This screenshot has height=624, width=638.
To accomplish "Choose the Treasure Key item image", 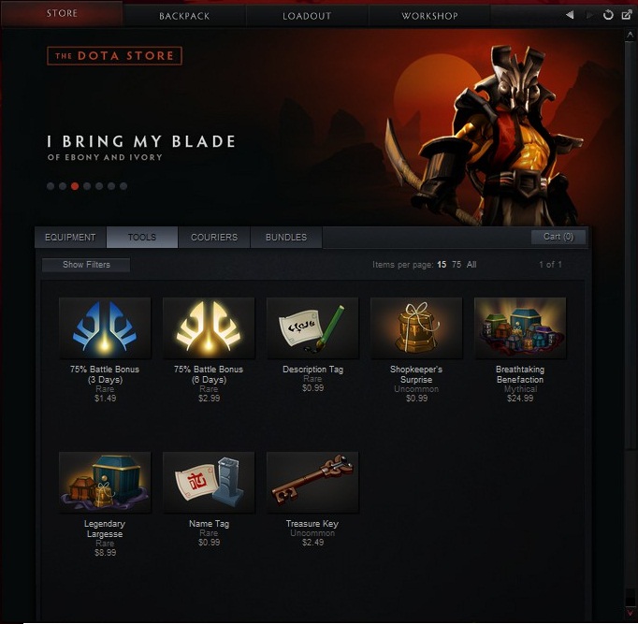I will point(312,482).
